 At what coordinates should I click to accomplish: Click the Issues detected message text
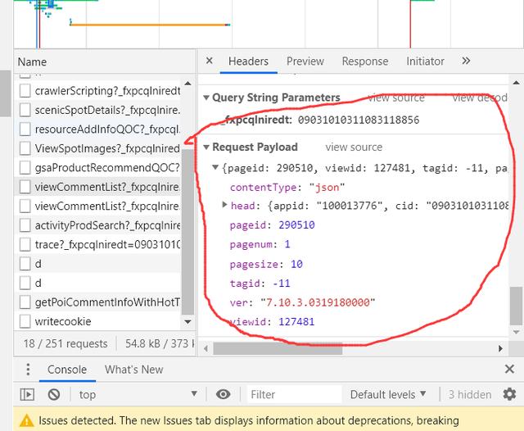point(249,420)
